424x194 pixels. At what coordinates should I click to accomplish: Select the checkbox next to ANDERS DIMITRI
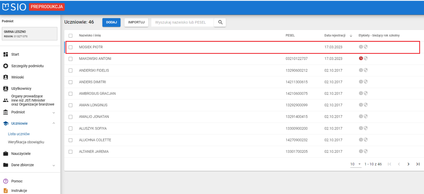pos(70,82)
